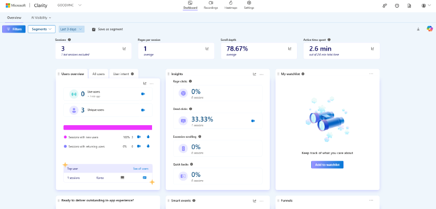The height and width of the screenshot is (209, 436).
Task: Open the Smart events chart icon
Action: click(255, 201)
